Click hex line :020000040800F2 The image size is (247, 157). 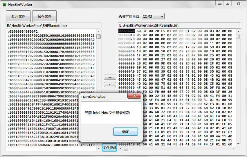pos(23,32)
